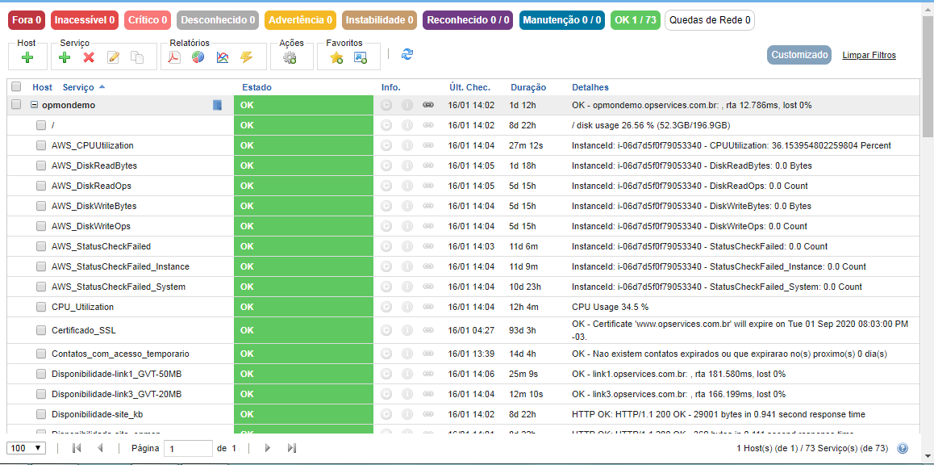Viewport: 934px width, 465px height.
Task: Click the star icon under Favoritos
Action: click(x=336, y=57)
